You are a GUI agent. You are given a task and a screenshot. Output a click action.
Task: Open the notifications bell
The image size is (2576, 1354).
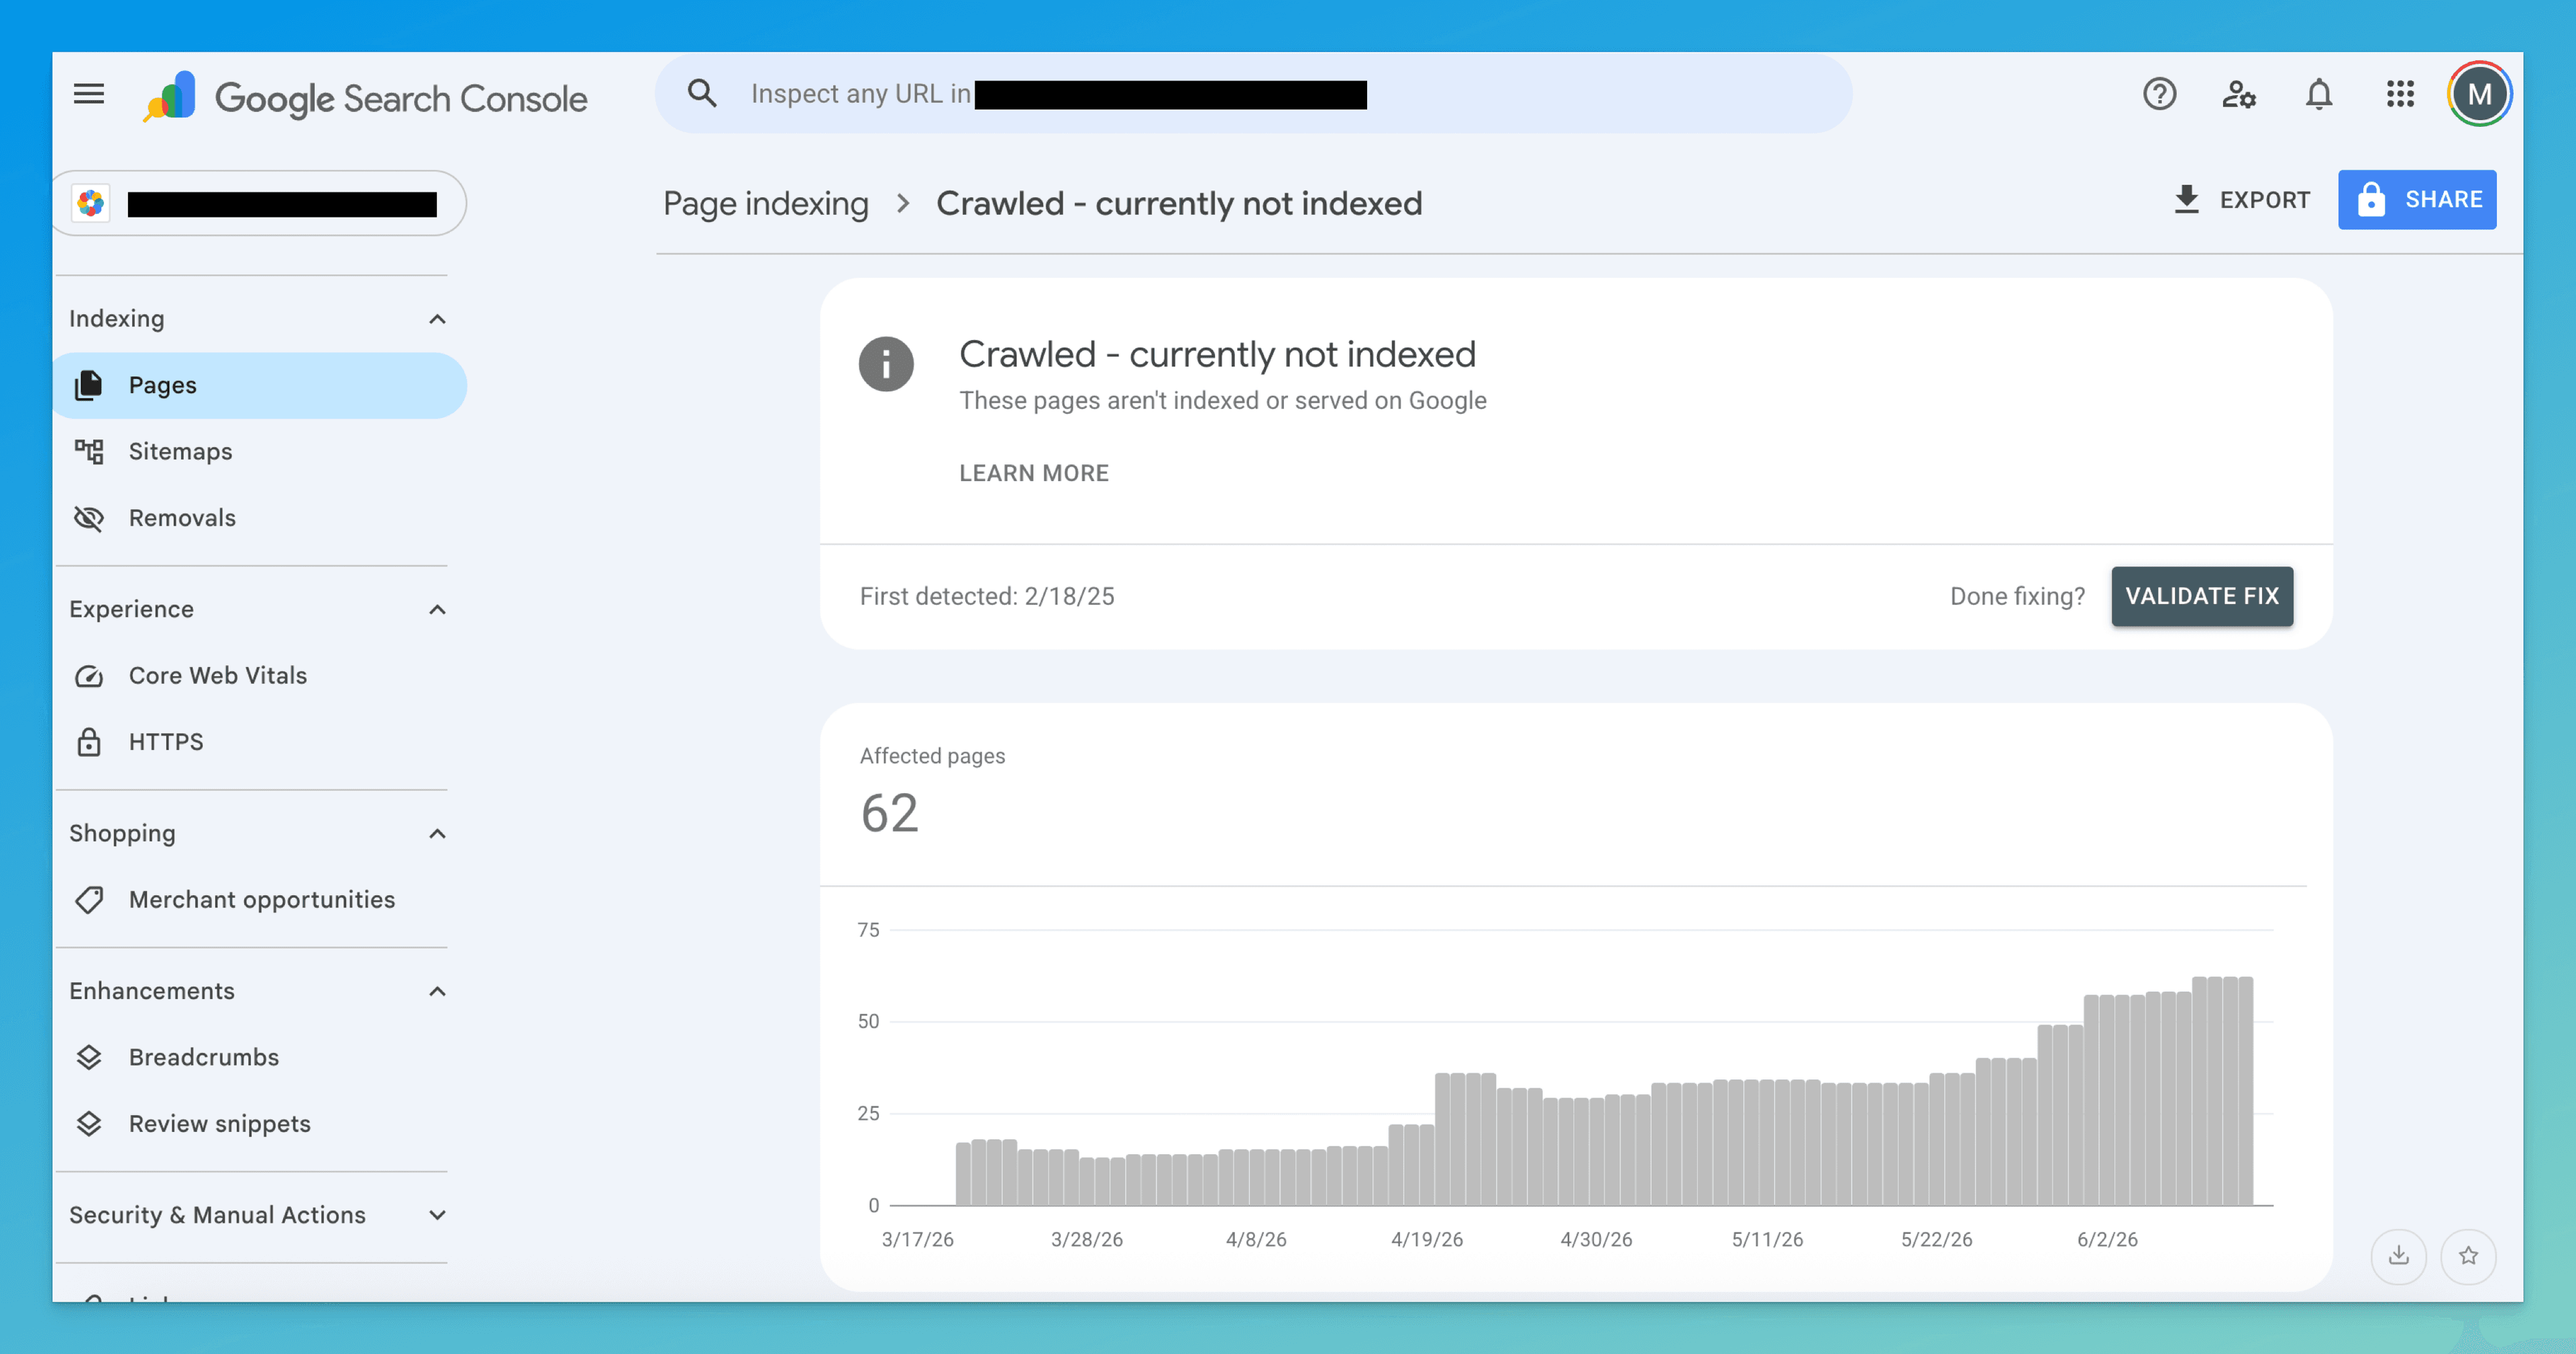2319,94
